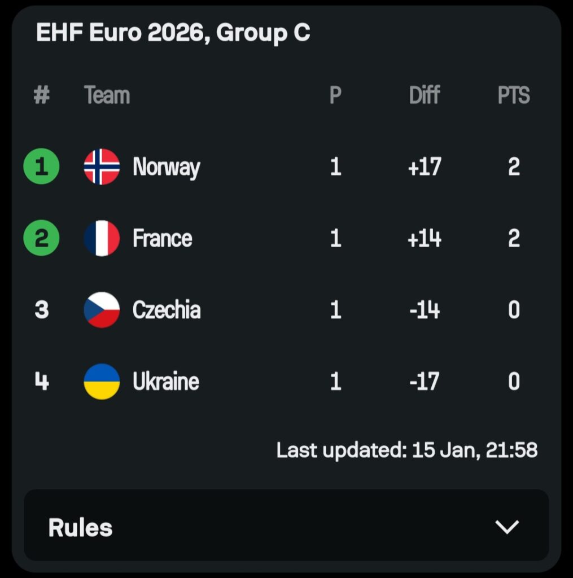Click the France flag icon

click(102, 238)
